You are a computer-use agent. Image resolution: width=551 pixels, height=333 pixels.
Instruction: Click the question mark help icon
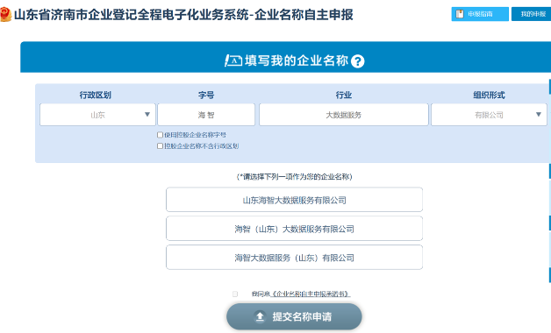358,61
